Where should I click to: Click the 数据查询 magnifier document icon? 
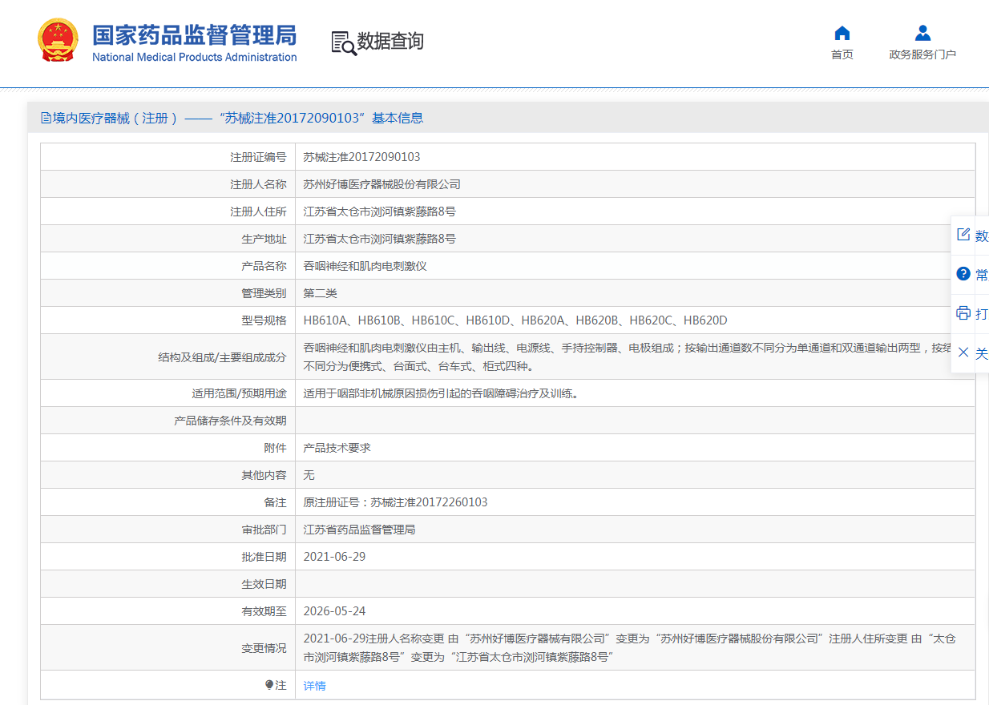tap(344, 42)
